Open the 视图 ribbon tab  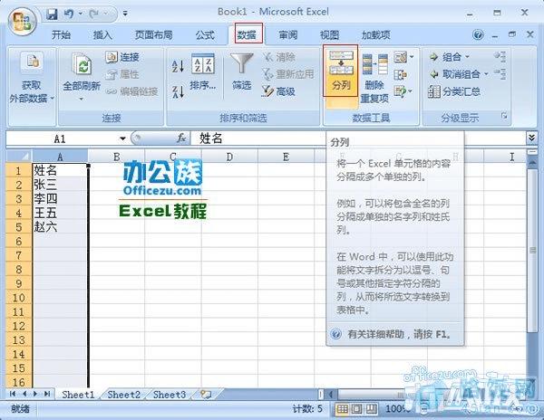329,34
